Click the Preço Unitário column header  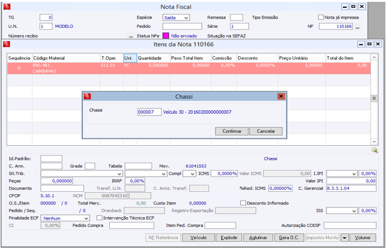click(x=302, y=58)
